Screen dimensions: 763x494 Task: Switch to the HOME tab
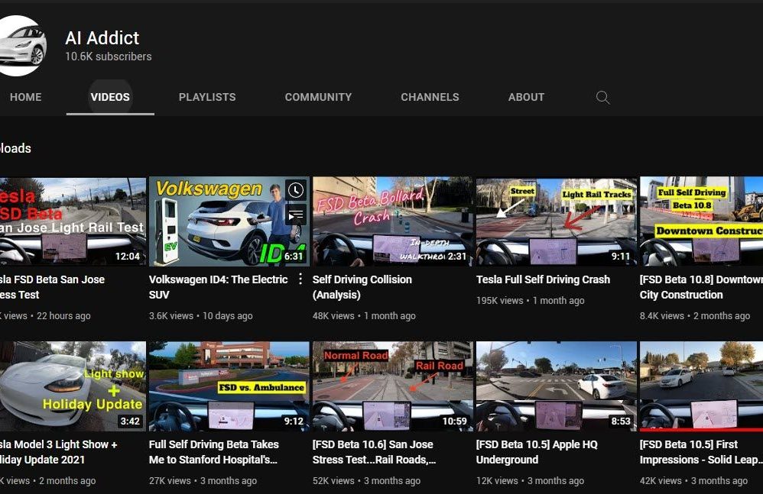point(25,98)
